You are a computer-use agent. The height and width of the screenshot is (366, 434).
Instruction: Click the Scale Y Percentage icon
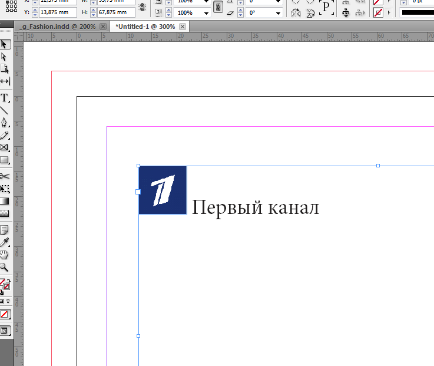click(158, 12)
